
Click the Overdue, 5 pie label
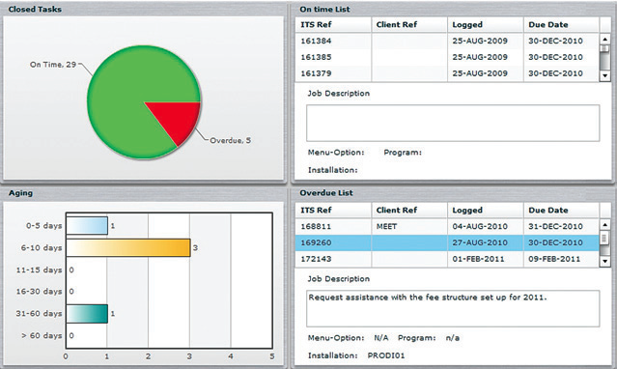[x=230, y=141]
